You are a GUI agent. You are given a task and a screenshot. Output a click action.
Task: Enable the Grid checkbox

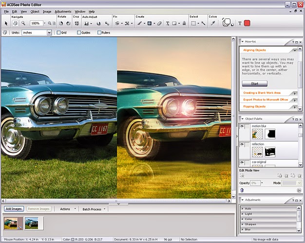point(58,33)
